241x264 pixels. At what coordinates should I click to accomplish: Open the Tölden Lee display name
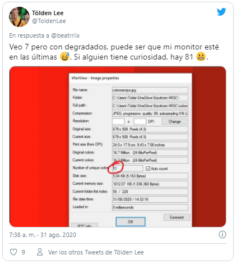tap(48, 13)
